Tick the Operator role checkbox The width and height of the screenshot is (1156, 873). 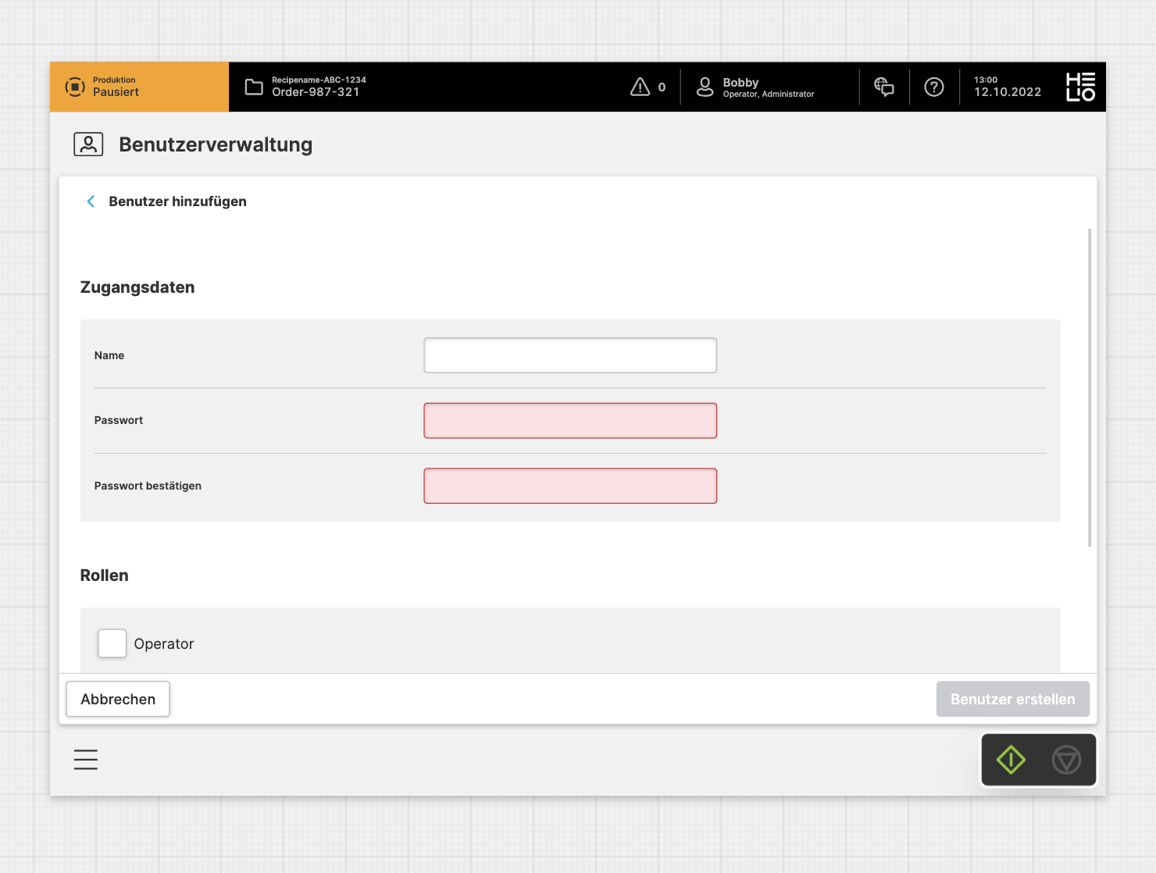click(x=112, y=643)
